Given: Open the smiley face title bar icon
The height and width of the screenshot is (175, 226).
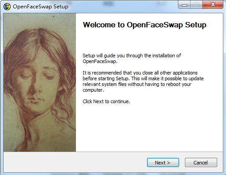Looking at the screenshot, I should tap(7, 7).
